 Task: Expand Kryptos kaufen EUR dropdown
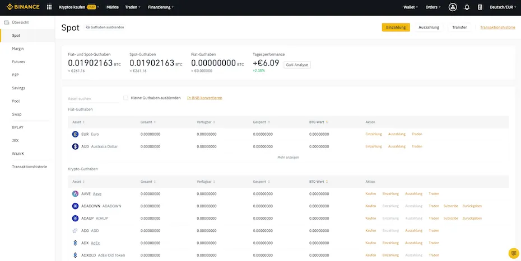tap(79, 7)
